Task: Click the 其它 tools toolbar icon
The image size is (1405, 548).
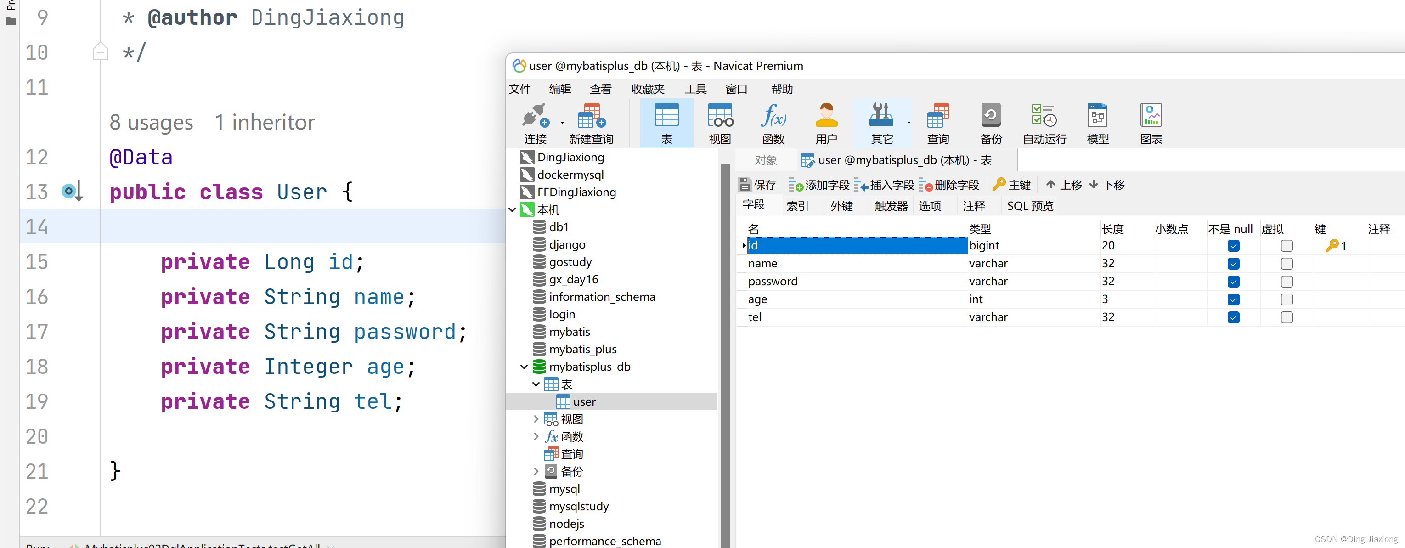Action: point(881,124)
